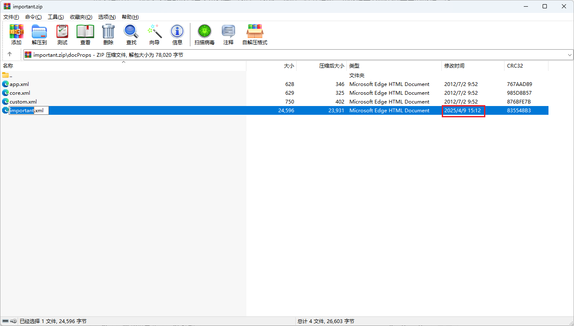Sort by Modified time (修改时间) column header
The height and width of the screenshot is (326, 574).
[x=454, y=66]
